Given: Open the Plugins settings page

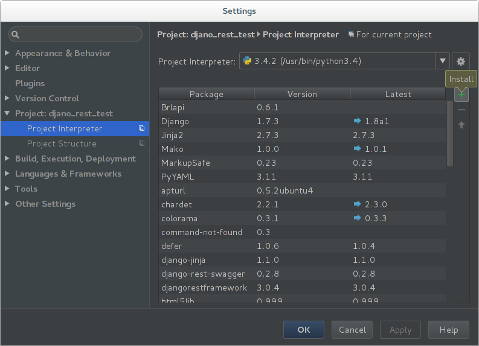Looking at the screenshot, I should click(30, 83).
